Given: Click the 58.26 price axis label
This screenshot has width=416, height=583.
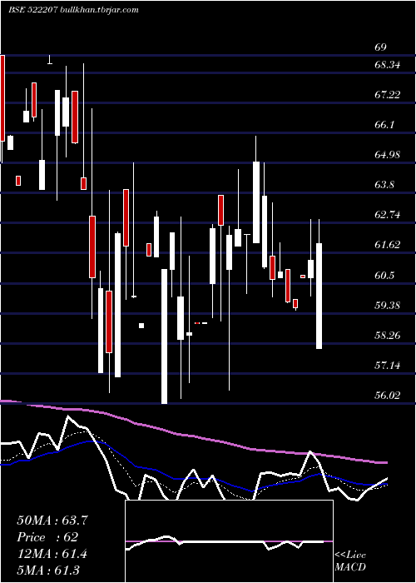Looking at the screenshot, I should click(x=388, y=336).
